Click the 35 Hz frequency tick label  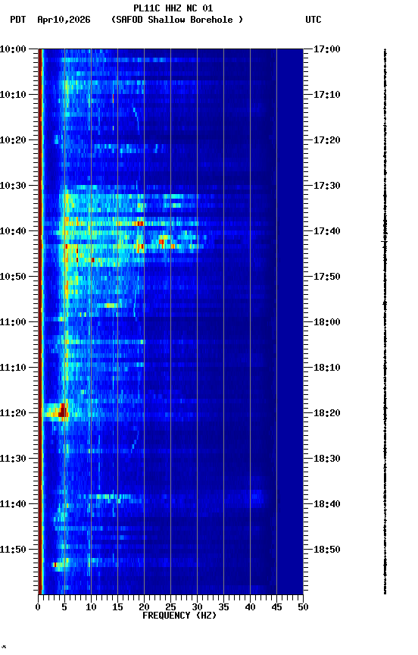223,607
